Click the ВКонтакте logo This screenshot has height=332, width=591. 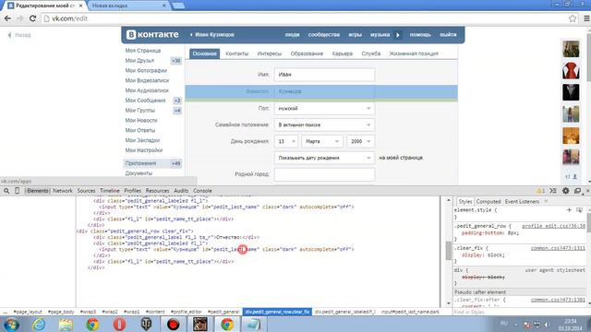point(152,35)
